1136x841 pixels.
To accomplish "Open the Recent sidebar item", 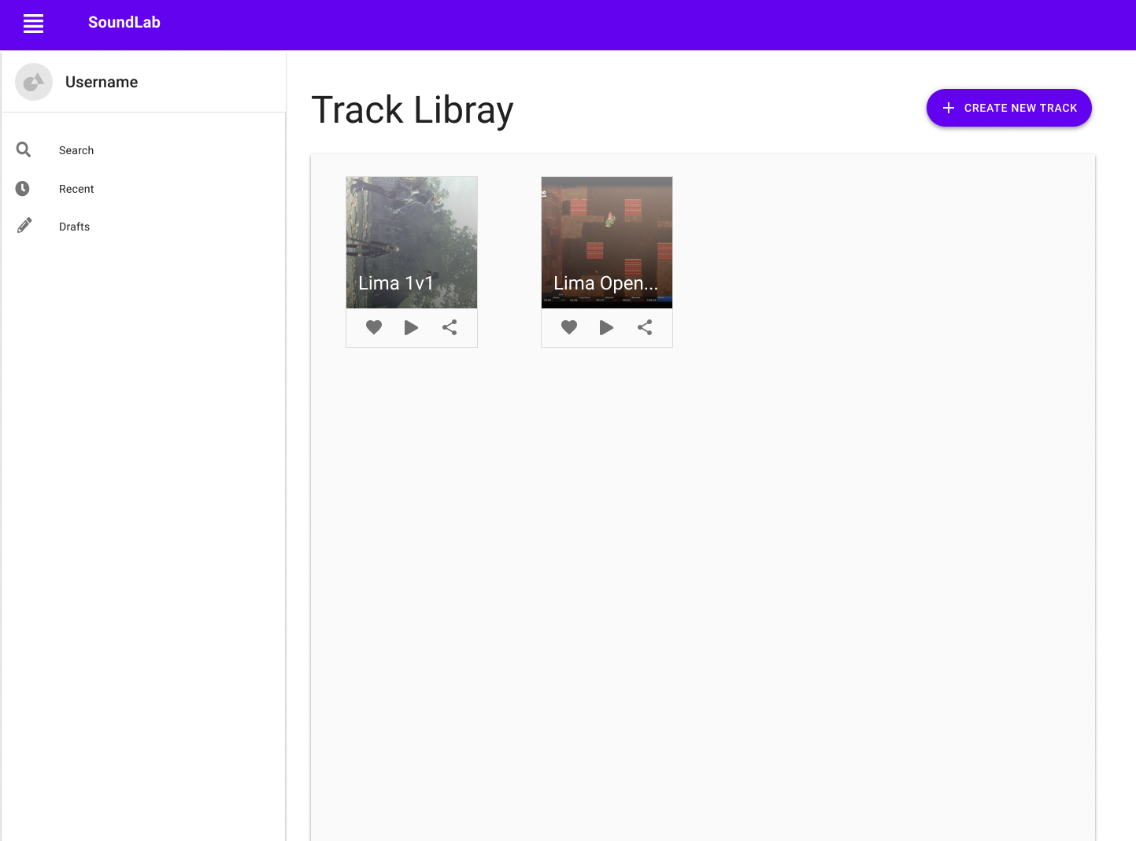I will (143, 189).
